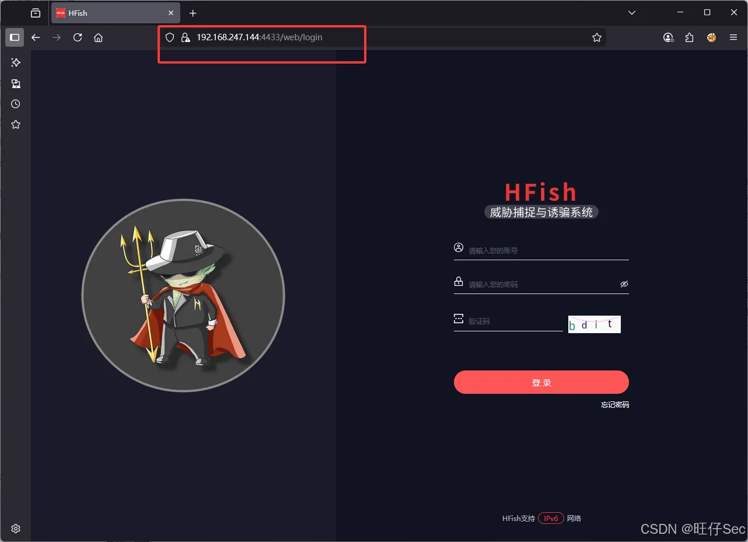Image resolution: width=748 pixels, height=542 pixels.
Task: Close the browser window
Action: (x=735, y=12)
